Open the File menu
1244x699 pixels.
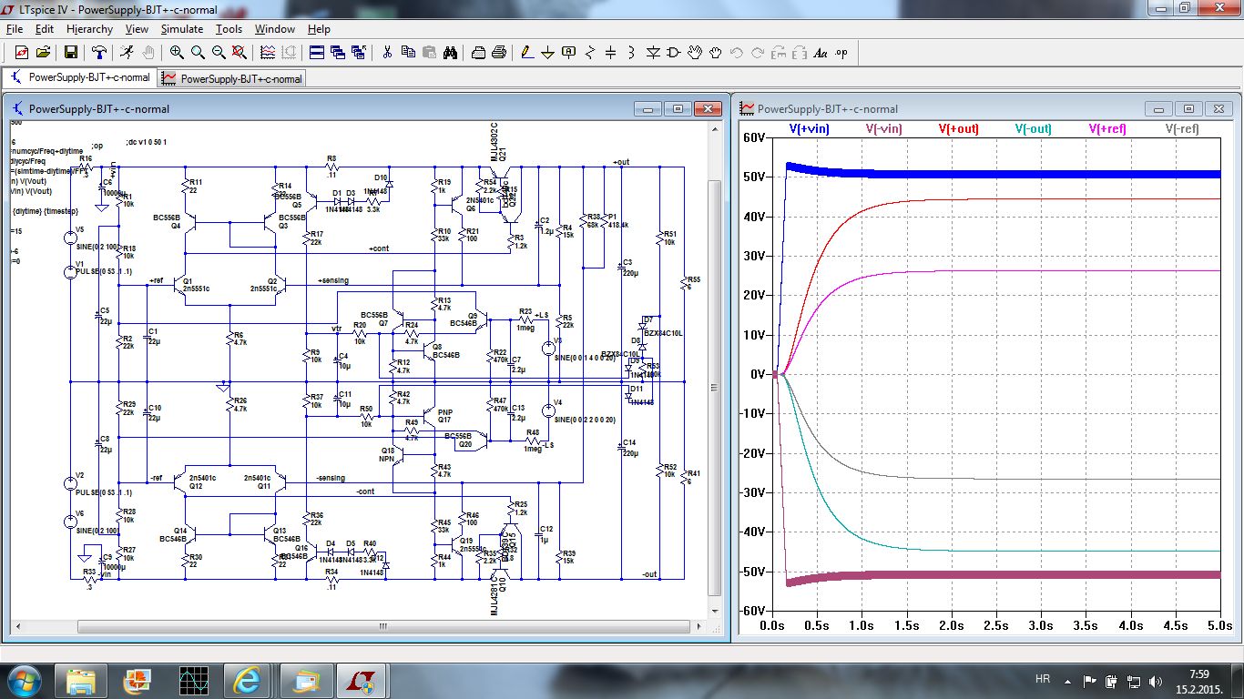[x=15, y=29]
